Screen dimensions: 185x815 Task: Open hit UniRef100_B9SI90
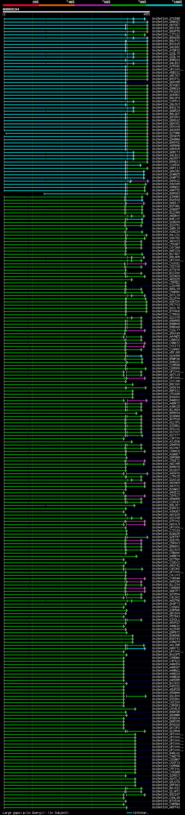pos(166,28)
